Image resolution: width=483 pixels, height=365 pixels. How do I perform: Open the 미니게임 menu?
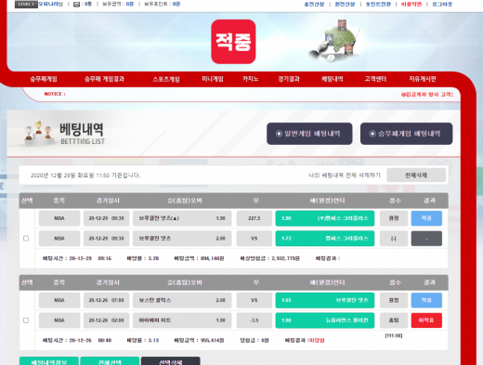[213, 79]
